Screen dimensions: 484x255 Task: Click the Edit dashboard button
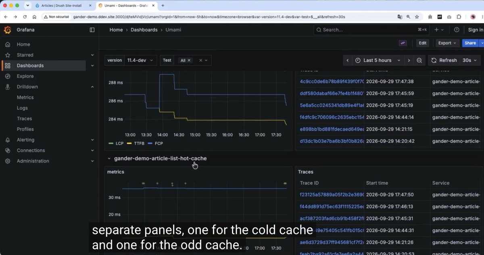tap(422, 43)
